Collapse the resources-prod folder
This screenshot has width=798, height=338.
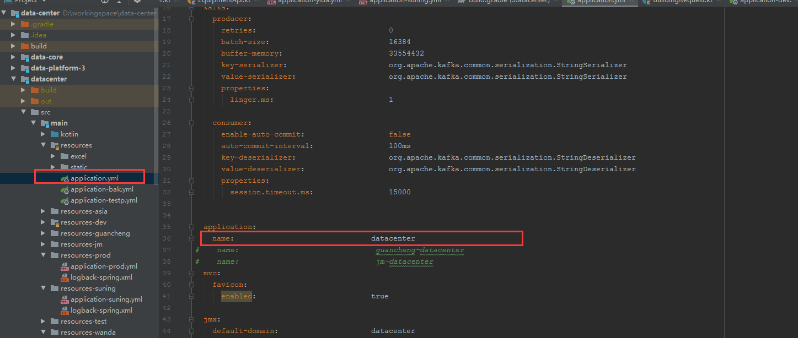pyautogui.click(x=43, y=255)
